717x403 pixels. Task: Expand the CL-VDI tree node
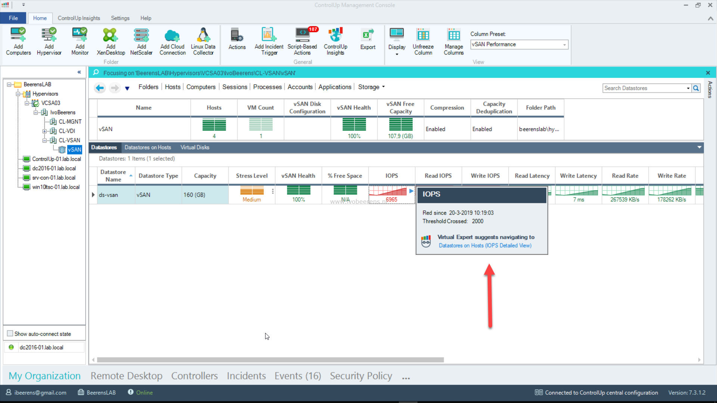(44, 131)
